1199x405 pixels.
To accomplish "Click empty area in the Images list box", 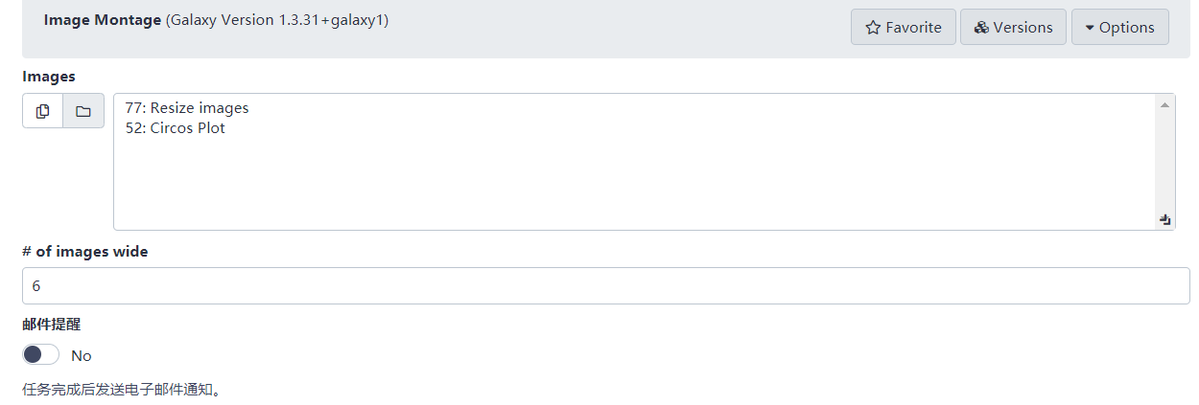I will pyautogui.click(x=633, y=182).
